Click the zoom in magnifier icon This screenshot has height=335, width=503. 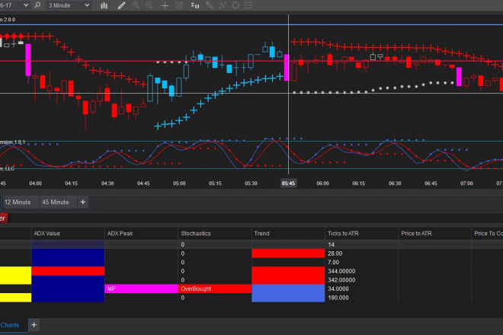coord(136,5)
